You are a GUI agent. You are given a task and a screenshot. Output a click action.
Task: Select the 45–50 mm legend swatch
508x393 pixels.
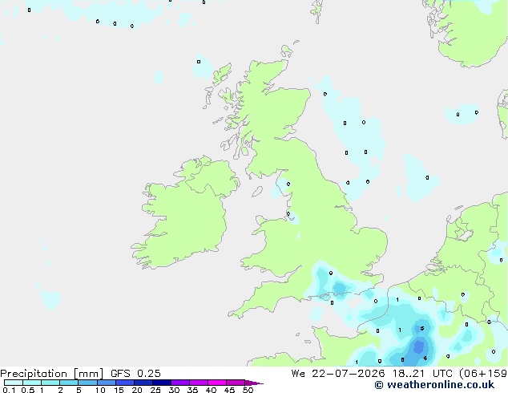(236, 383)
